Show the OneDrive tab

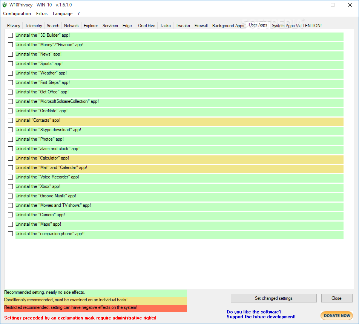point(147,26)
